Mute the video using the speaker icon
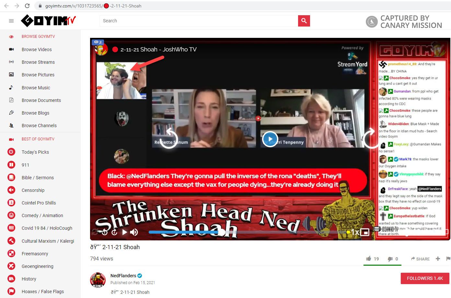 pyautogui.click(x=134, y=232)
